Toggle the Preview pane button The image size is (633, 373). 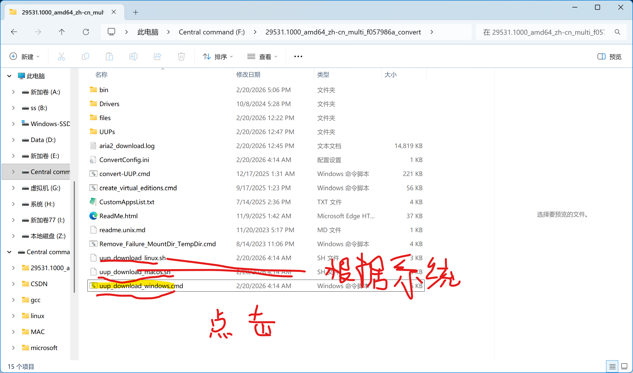tap(609, 57)
